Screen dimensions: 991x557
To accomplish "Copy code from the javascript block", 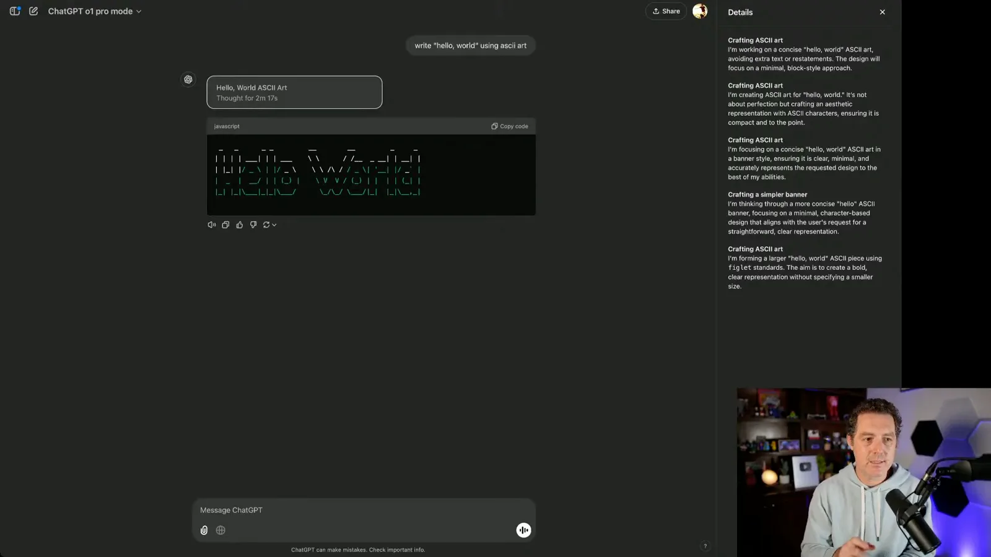I will [x=510, y=126].
